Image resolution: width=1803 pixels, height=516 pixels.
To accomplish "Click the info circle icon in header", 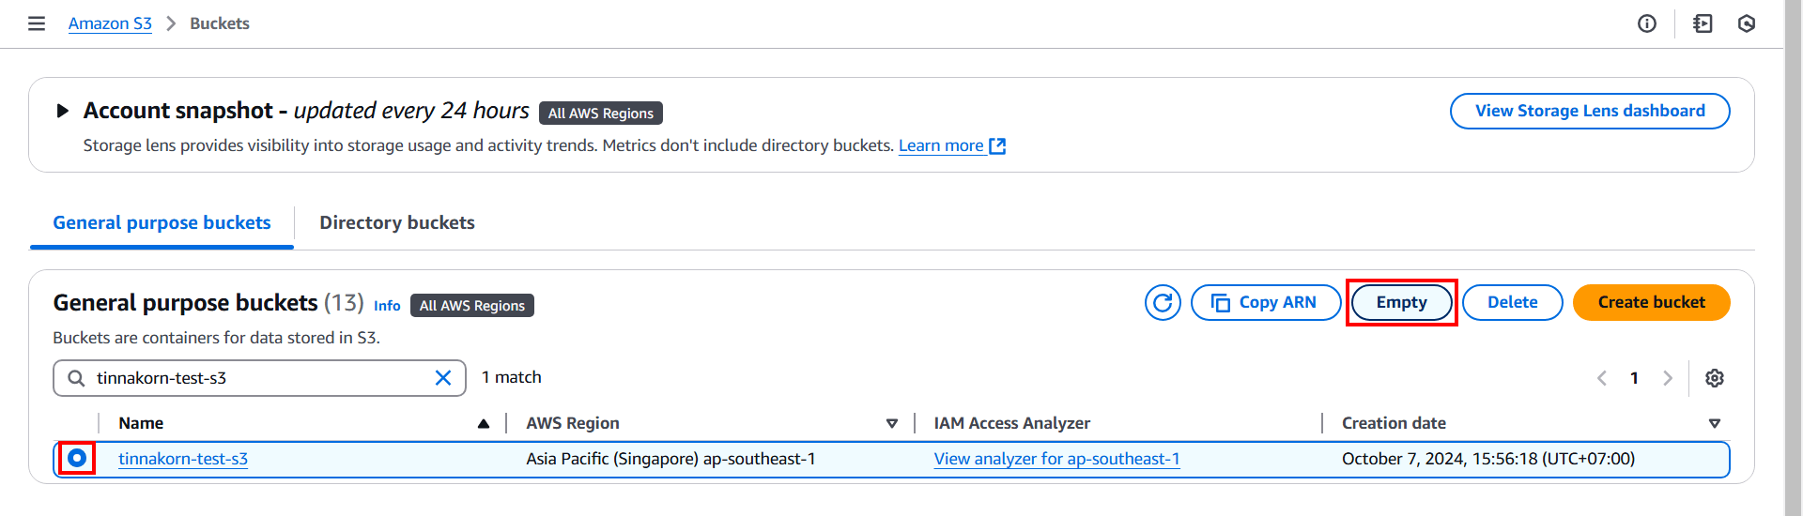I will pos(1647,23).
